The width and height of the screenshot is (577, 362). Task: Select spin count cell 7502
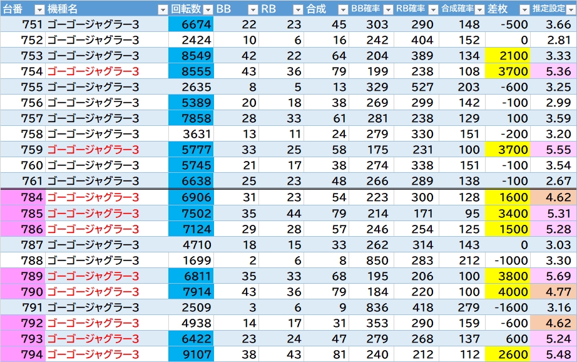pos(191,213)
